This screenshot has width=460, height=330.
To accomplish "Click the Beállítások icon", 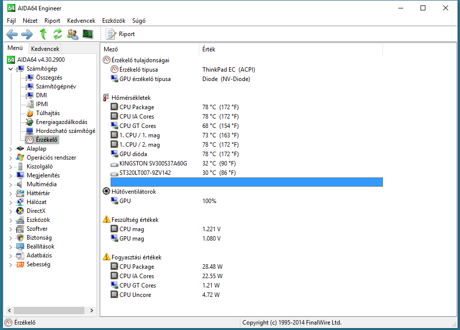I will [20, 247].
